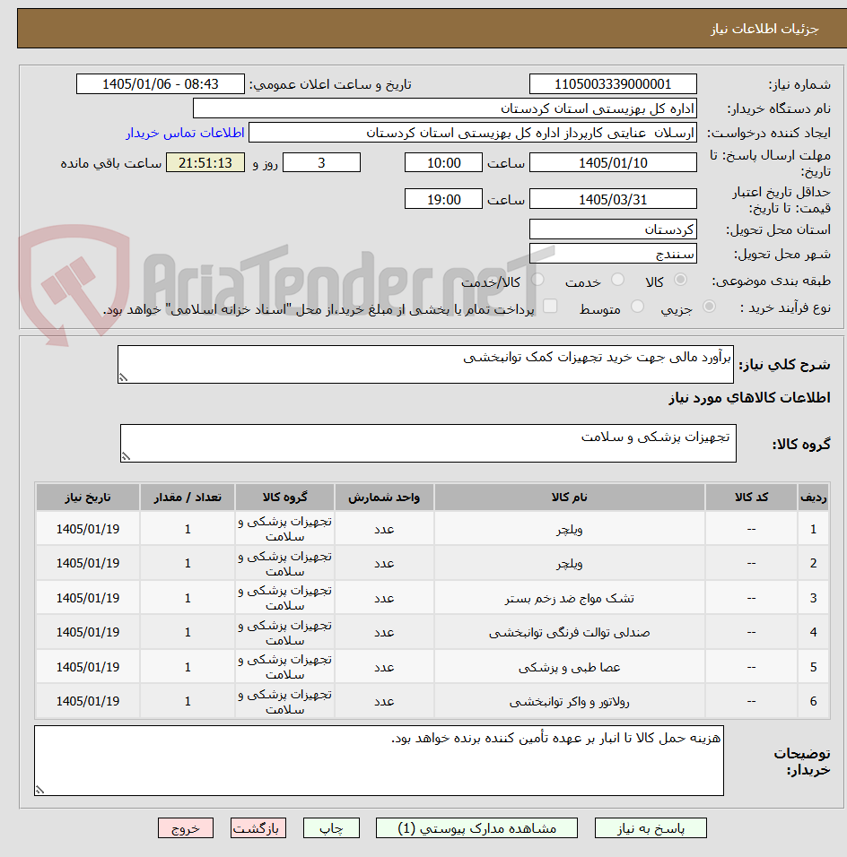Screen dimensions: 847x857
Task: Click the ردیف column header
Action: pos(813,497)
